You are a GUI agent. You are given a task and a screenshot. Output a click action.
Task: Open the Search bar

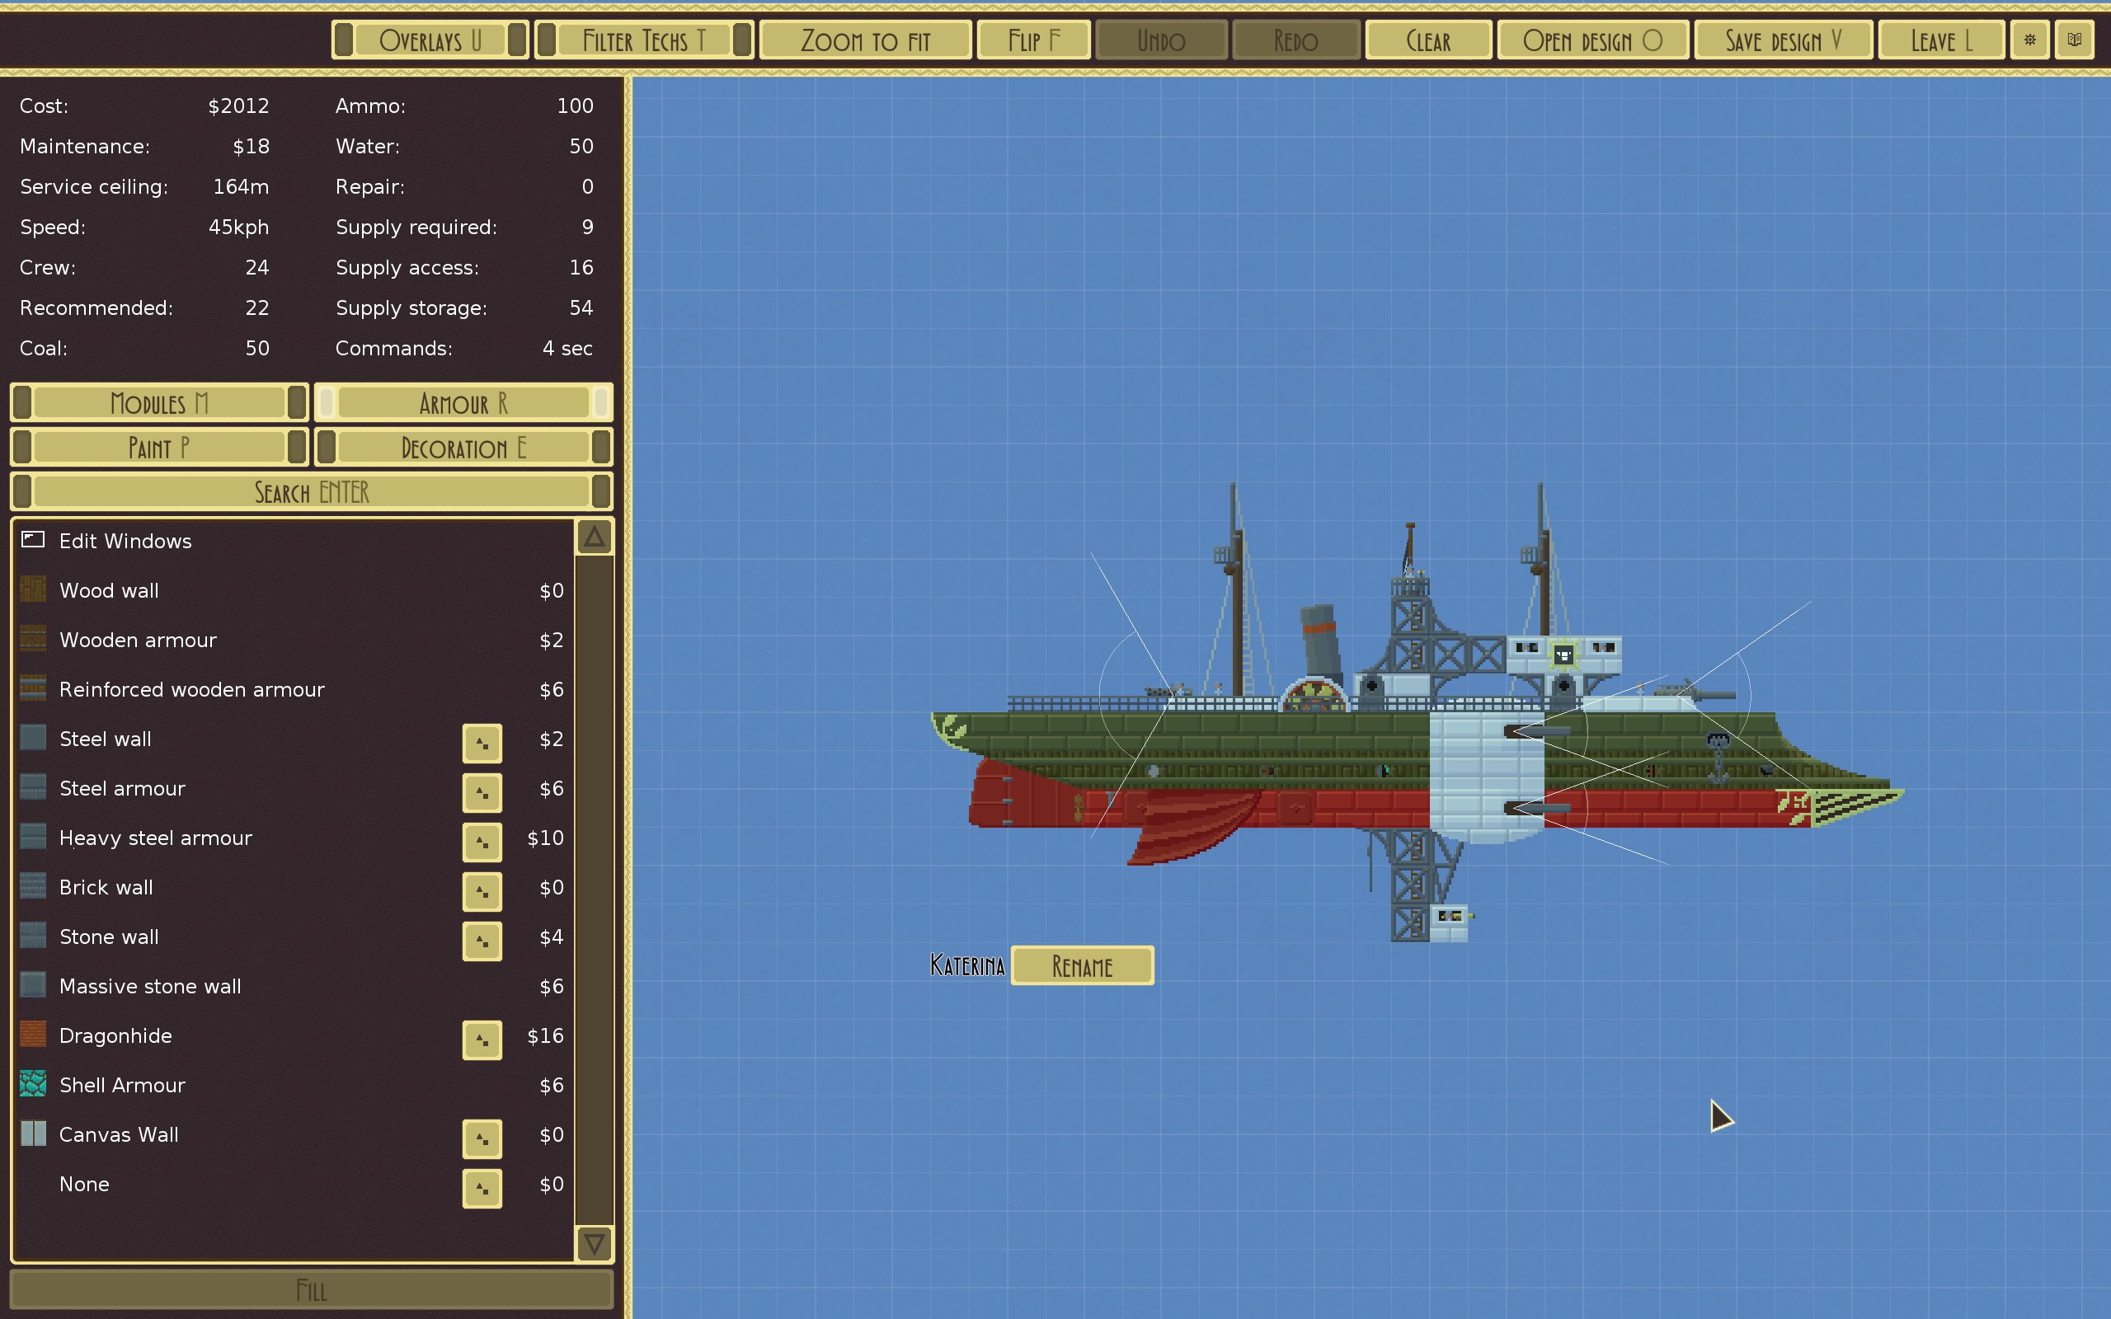click(x=312, y=492)
